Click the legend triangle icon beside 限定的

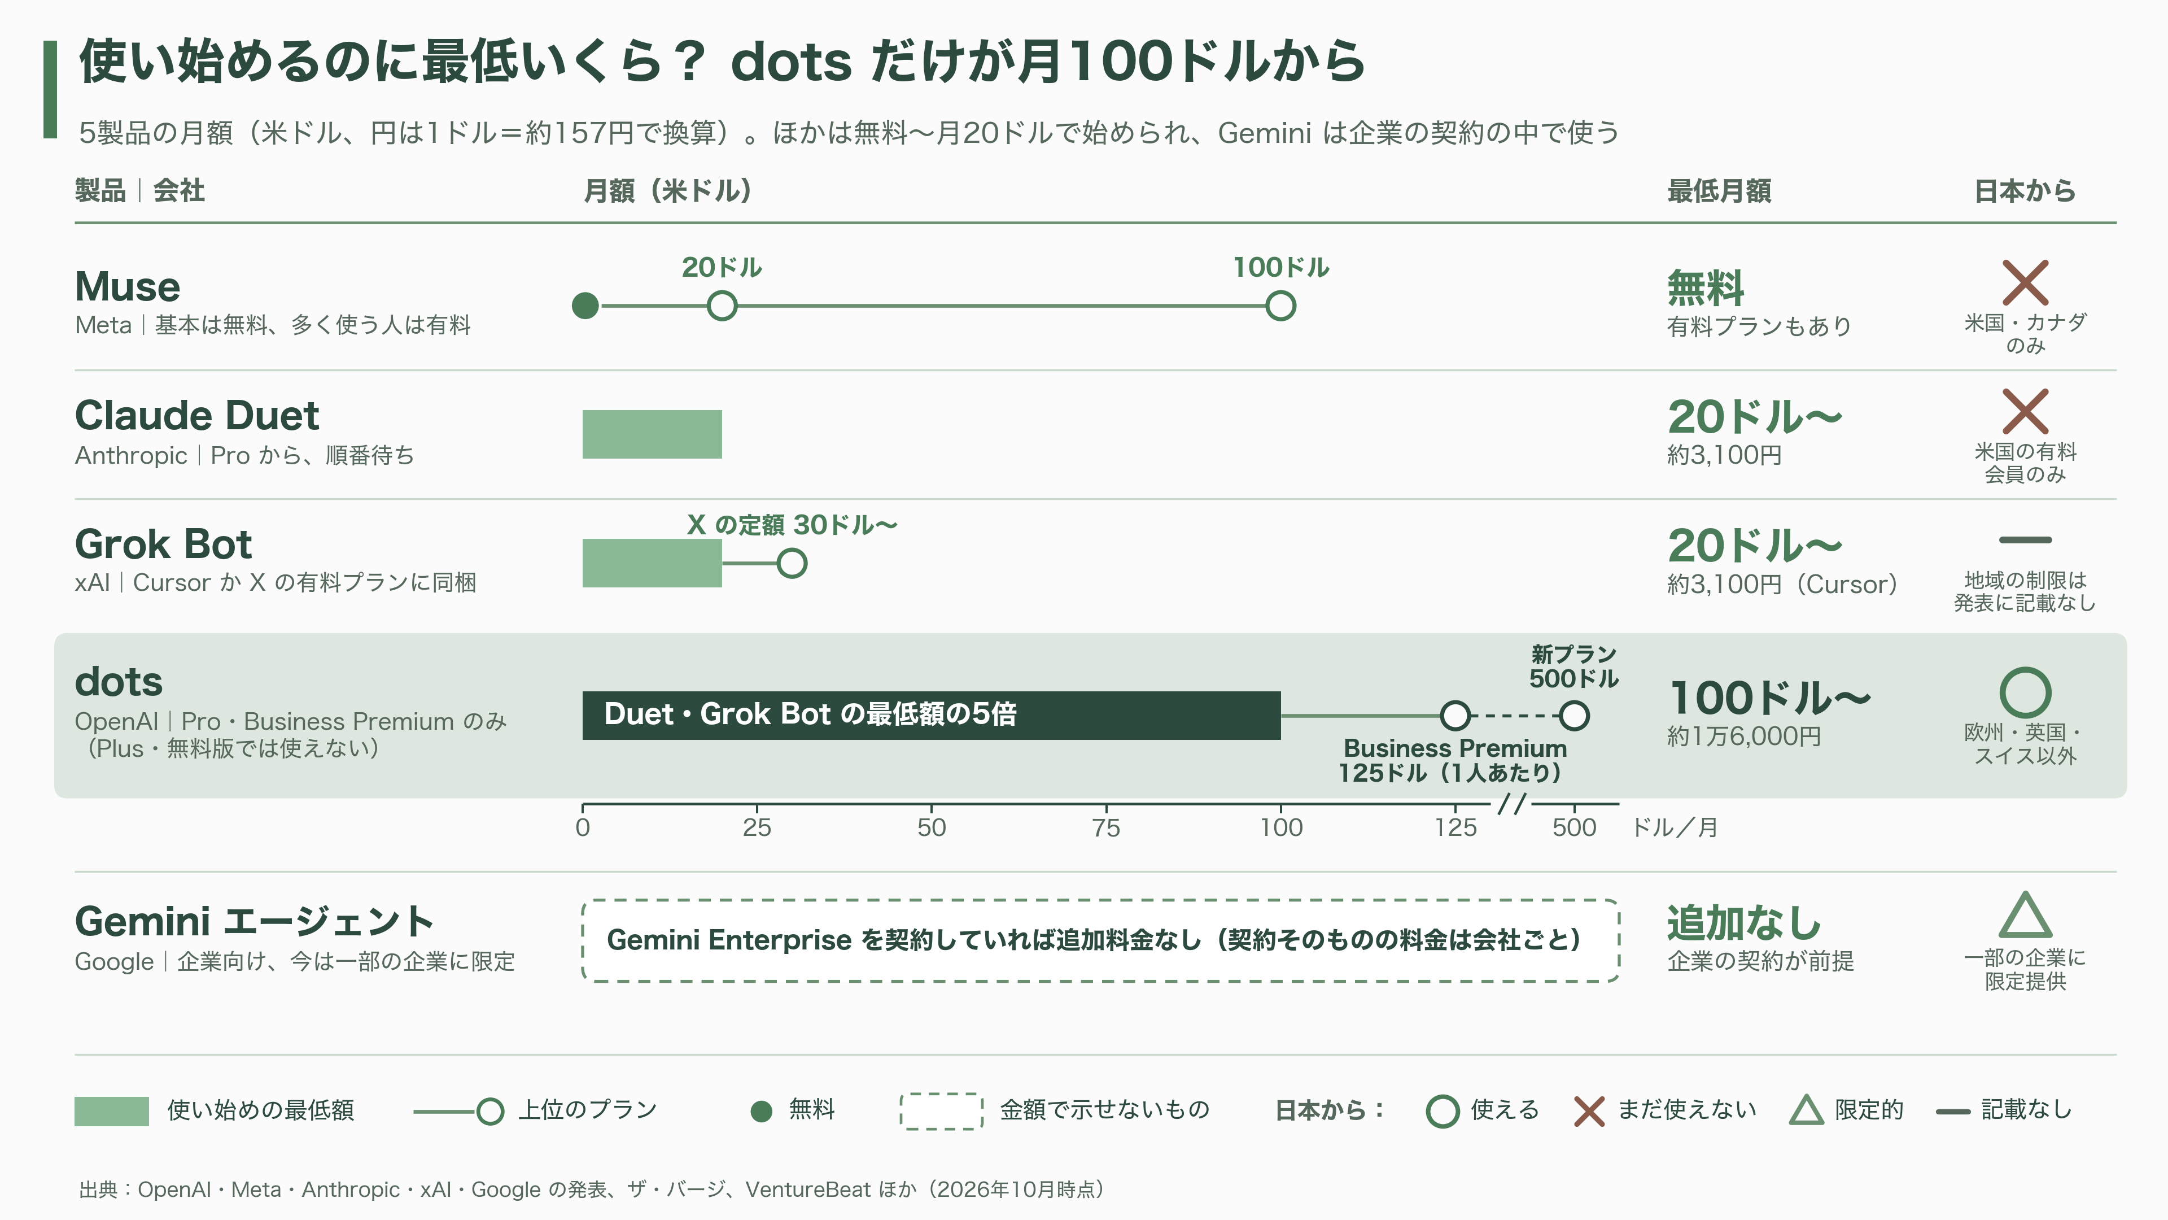tap(1806, 1110)
